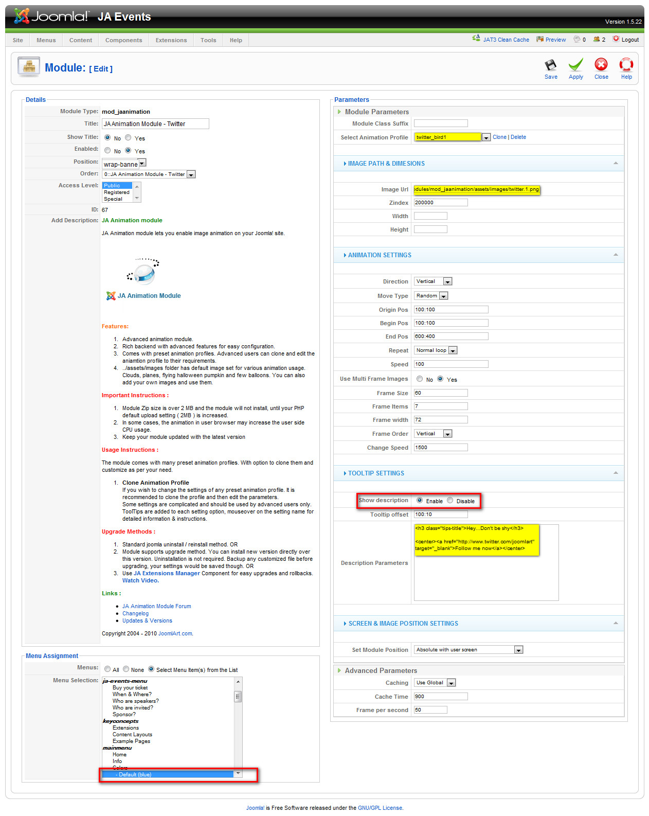This screenshot has width=649, height=816.
Task: Click the Save floppy disk icon
Action: pos(550,65)
